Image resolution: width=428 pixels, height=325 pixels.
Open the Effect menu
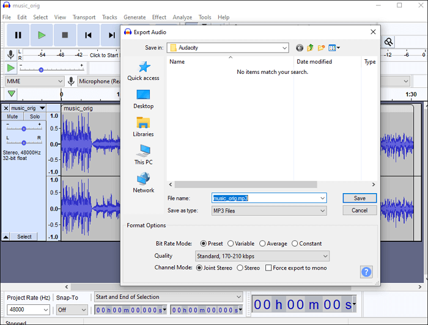(159, 17)
